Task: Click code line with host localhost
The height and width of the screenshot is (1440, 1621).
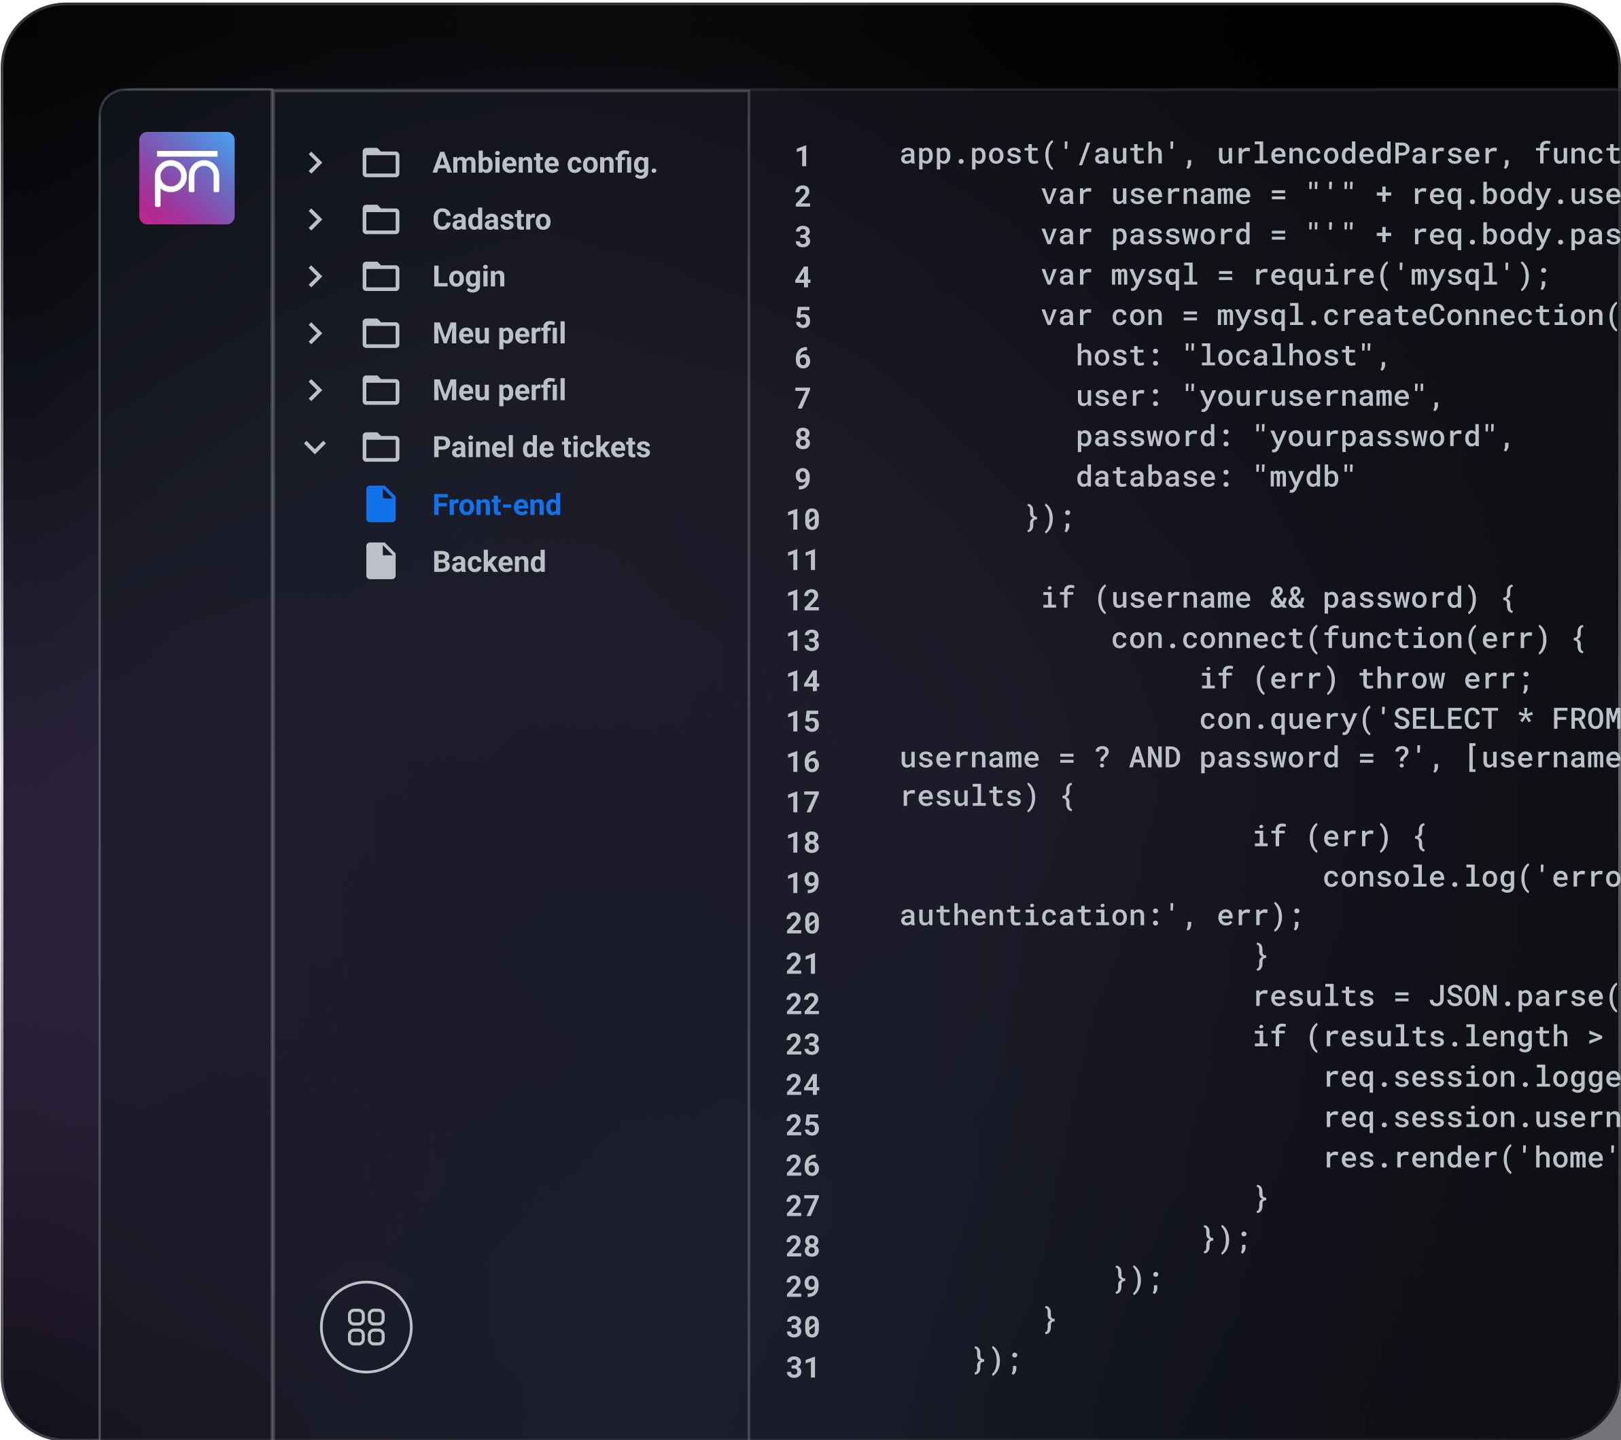Action: click(1231, 356)
